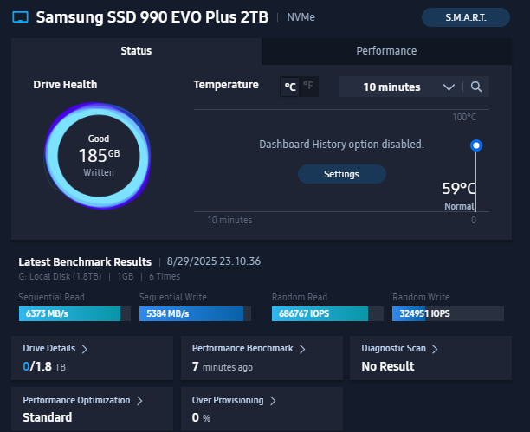Click the drive icon beside Samsung SSD title
Viewport: 530px width, 432px height.
coord(20,17)
